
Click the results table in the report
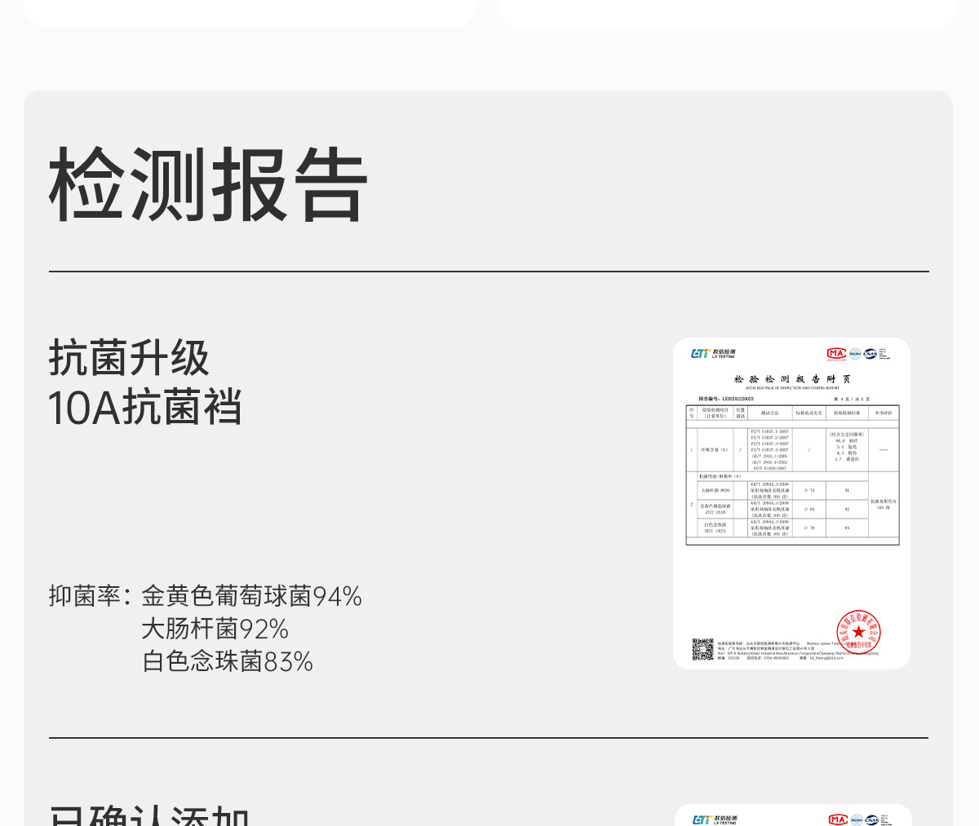(792, 475)
